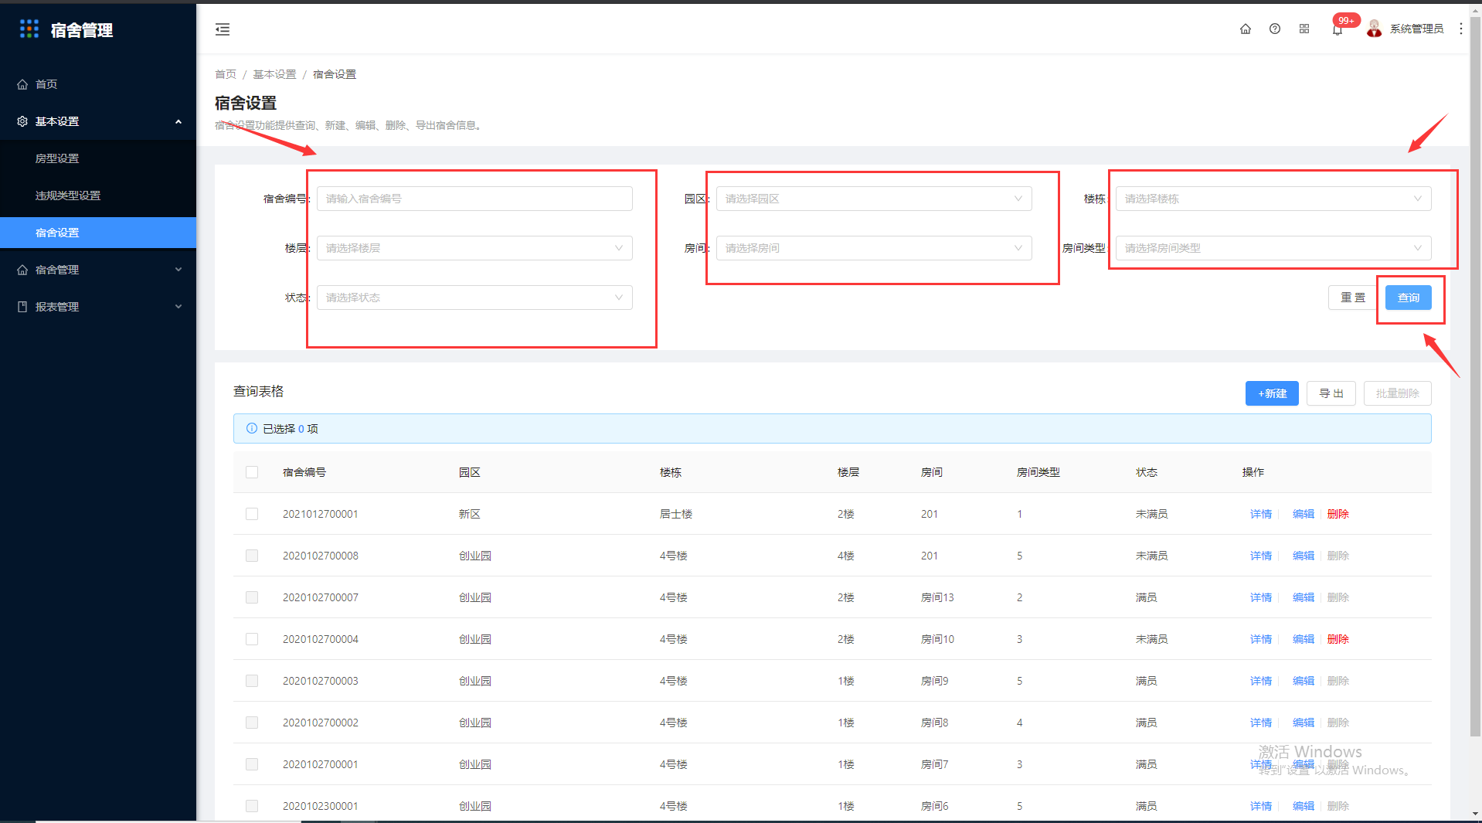Click the 首页 house icon in sidebar

[22, 84]
